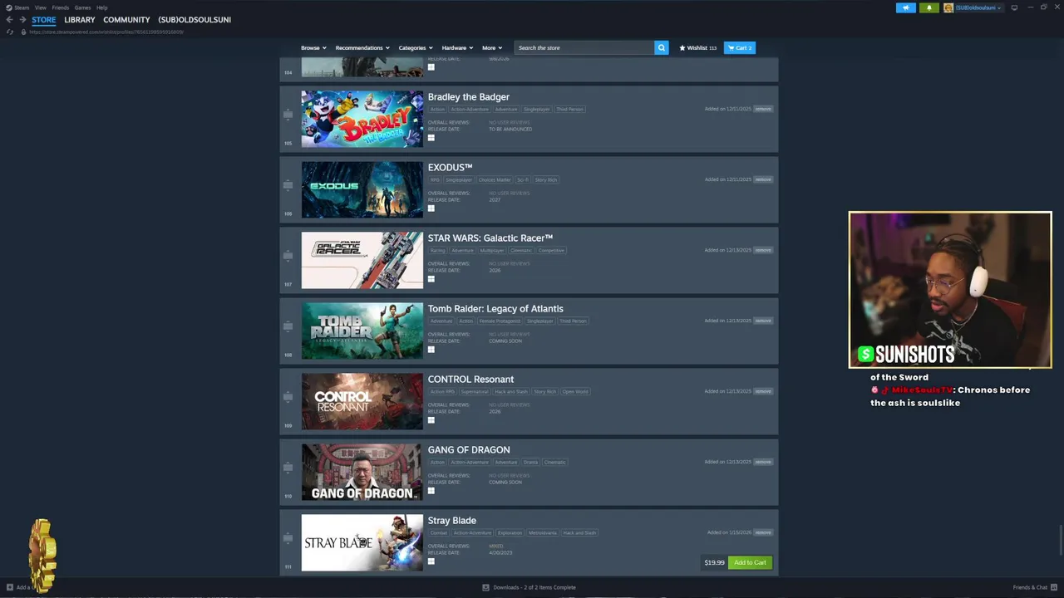Open the Galactic Racer thumbnail
1064x598 pixels.
[x=362, y=260]
